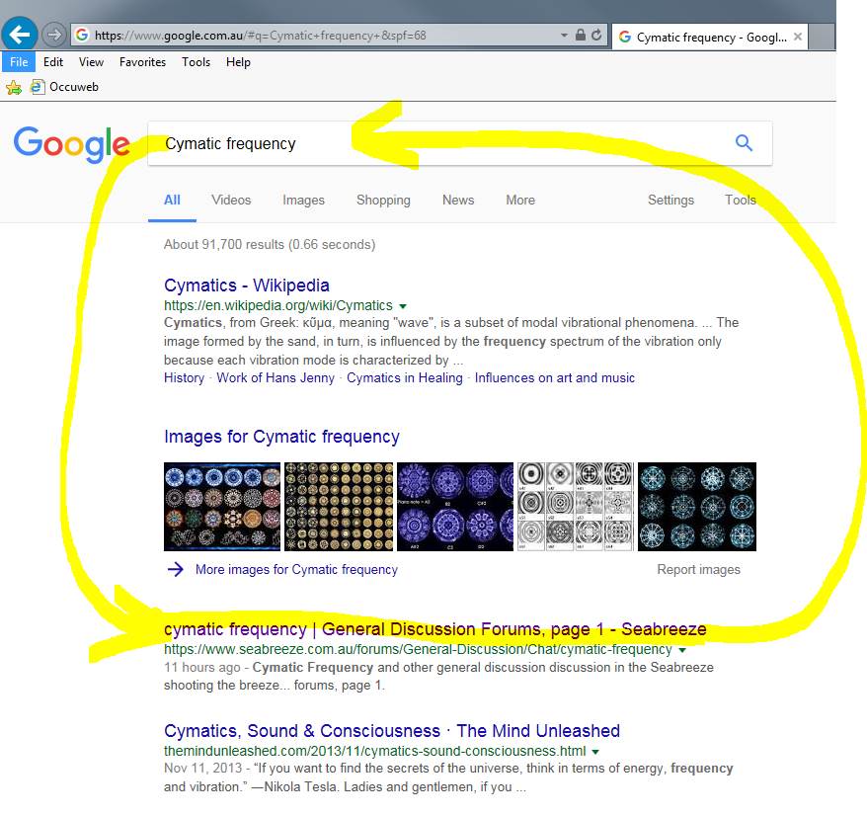Image resolution: width=867 pixels, height=816 pixels.
Task: Click the browser back arrow button
Action: click(x=21, y=35)
